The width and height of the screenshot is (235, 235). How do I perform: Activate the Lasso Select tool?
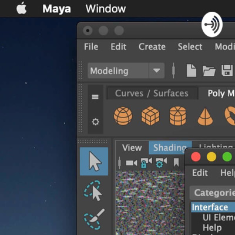tap(93, 190)
